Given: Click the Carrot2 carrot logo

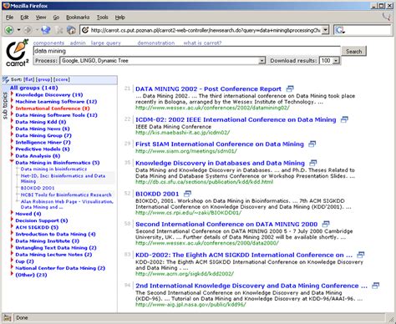Looking at the screenshot, I should tap(18, 53).
